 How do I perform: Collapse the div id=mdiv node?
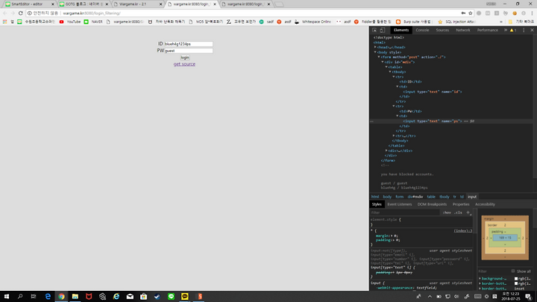[x=383, y=62]
